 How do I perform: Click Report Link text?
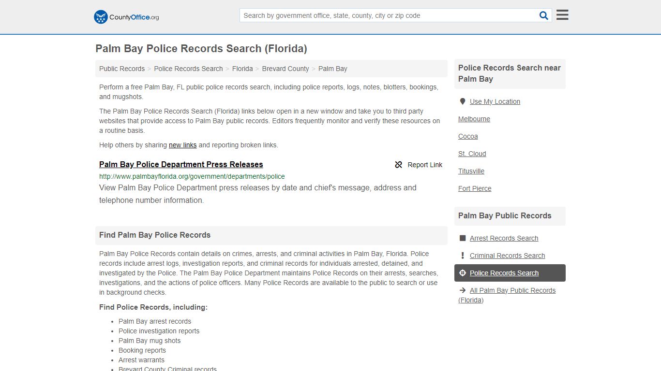pyautogui.click(x=425, y=165)
